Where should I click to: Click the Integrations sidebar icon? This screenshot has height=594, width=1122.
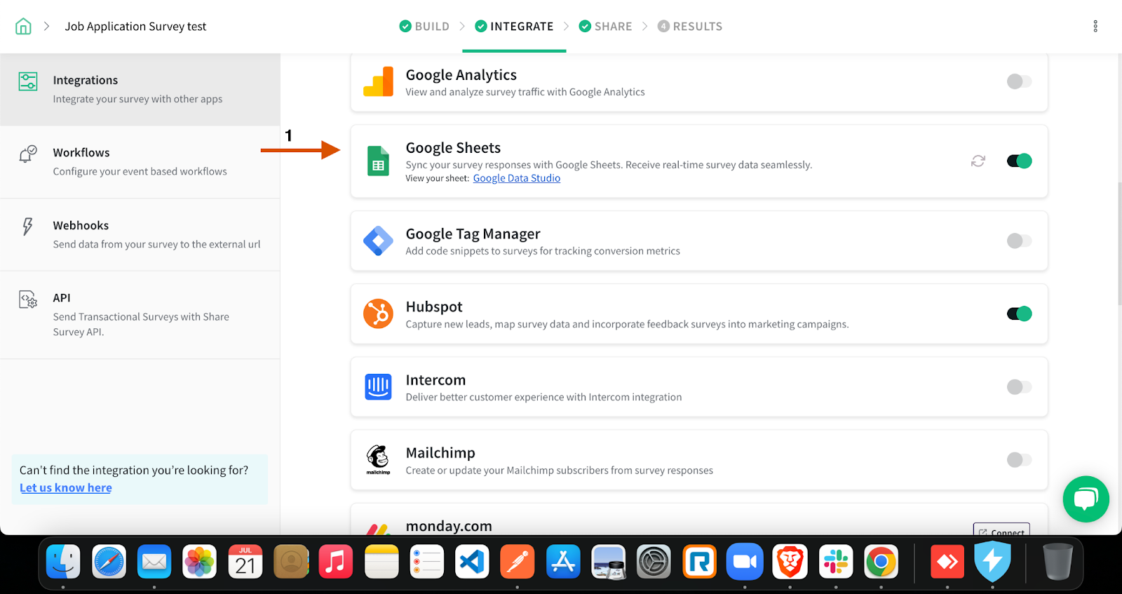[28, 81]
